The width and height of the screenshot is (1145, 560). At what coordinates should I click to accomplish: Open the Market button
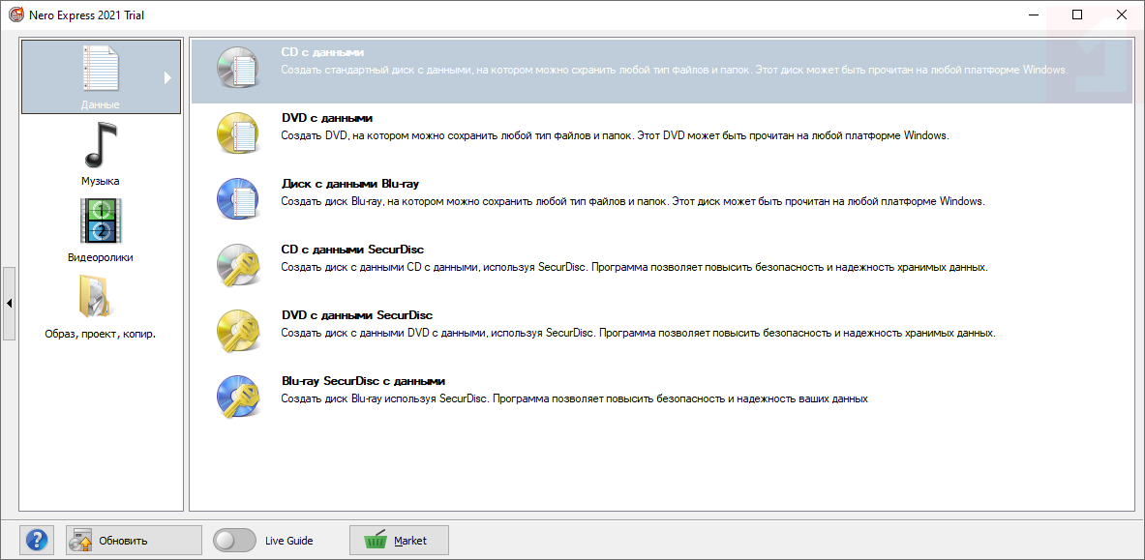click(x=399, y=541)
